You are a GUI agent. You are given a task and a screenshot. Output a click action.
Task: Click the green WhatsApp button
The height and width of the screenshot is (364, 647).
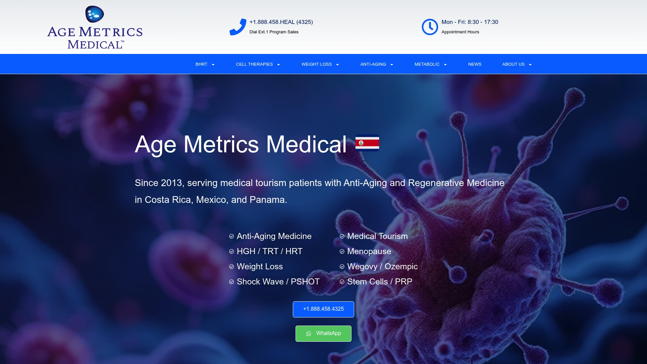click(x=323, y=334)
